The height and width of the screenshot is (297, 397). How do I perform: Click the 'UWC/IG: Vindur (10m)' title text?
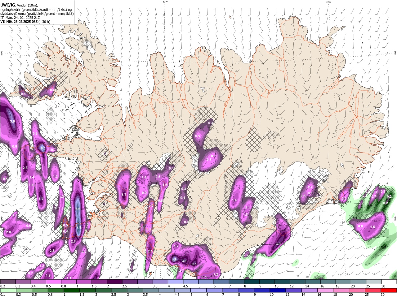(19, 5)
